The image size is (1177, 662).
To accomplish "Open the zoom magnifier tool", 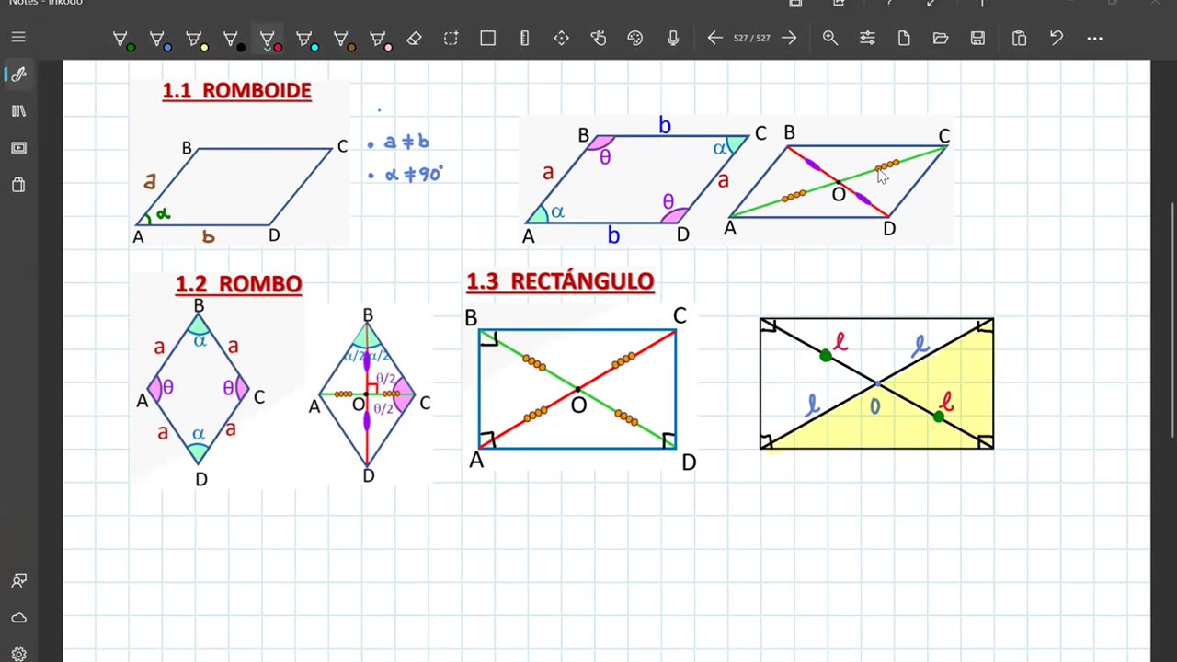I will coord(830,39).
